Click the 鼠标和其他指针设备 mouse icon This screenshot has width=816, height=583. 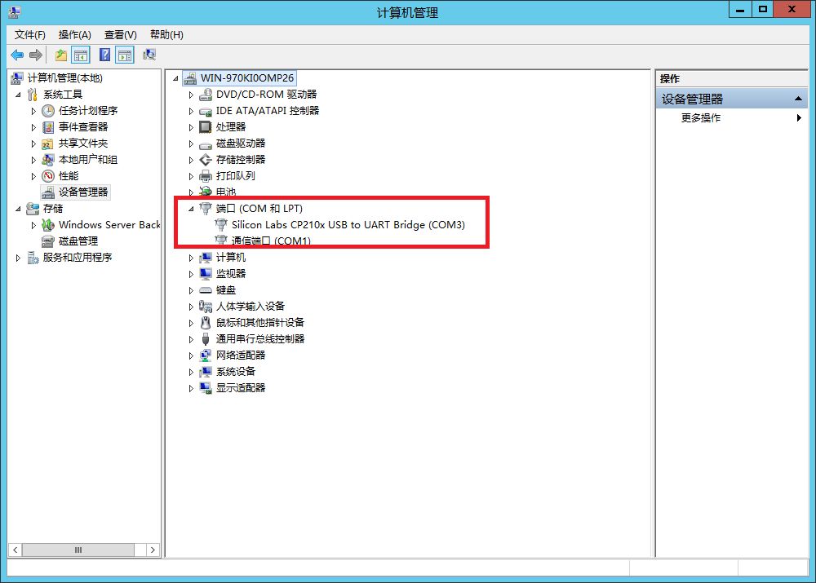[206, 322]
